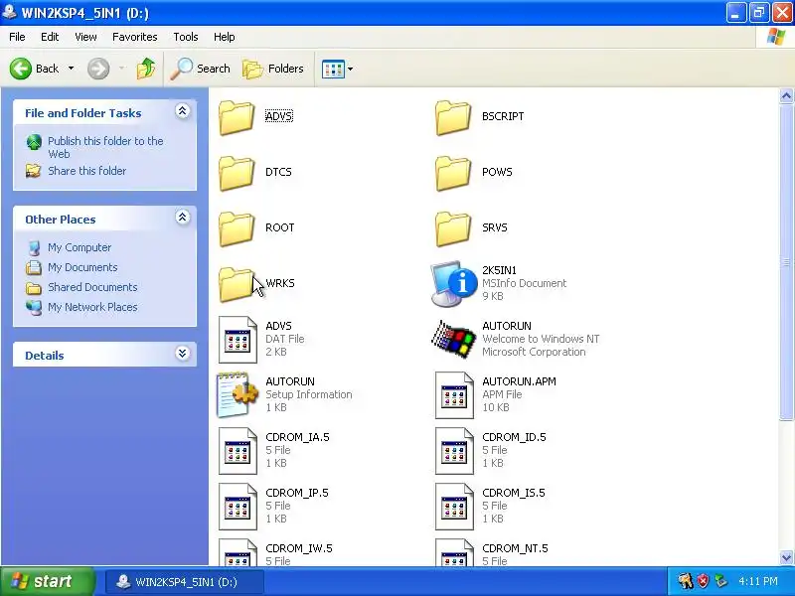Open the Search pane
795x596 pixels.
[200, 69]
